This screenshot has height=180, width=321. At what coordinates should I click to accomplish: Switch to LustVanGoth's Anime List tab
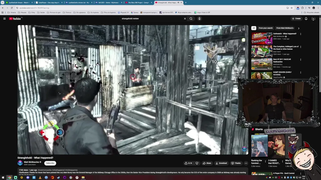tap(78, 2)
